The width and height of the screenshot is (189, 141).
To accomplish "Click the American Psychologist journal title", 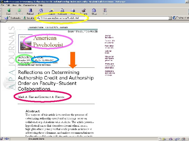I will 48,41.
